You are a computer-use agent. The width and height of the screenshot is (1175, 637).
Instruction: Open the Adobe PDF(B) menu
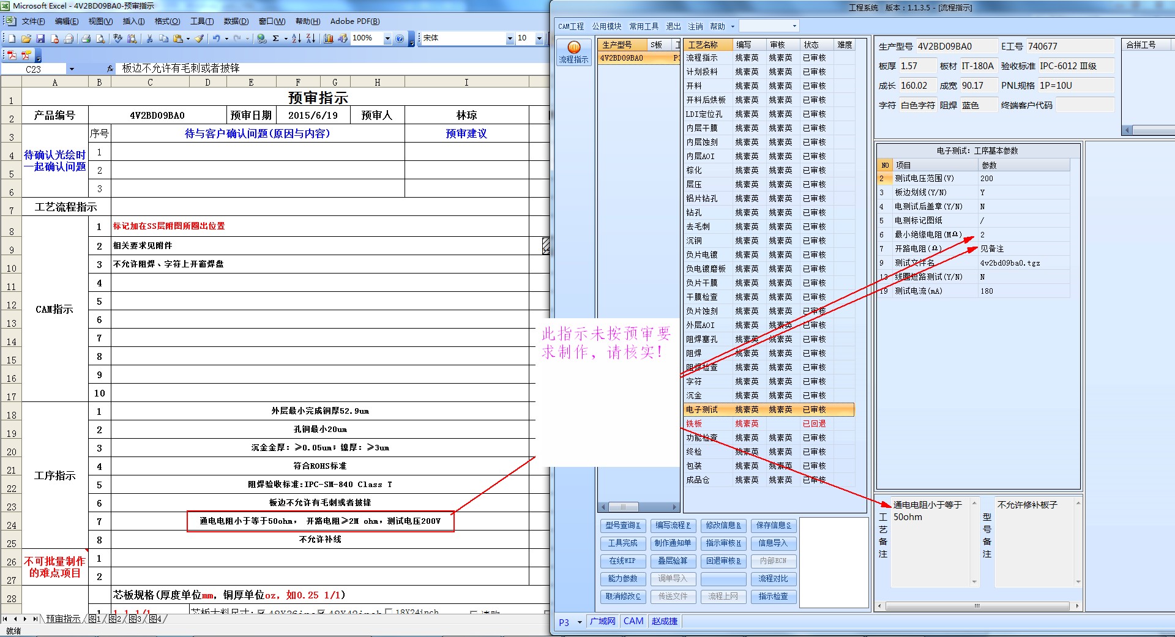click(355, 21)
